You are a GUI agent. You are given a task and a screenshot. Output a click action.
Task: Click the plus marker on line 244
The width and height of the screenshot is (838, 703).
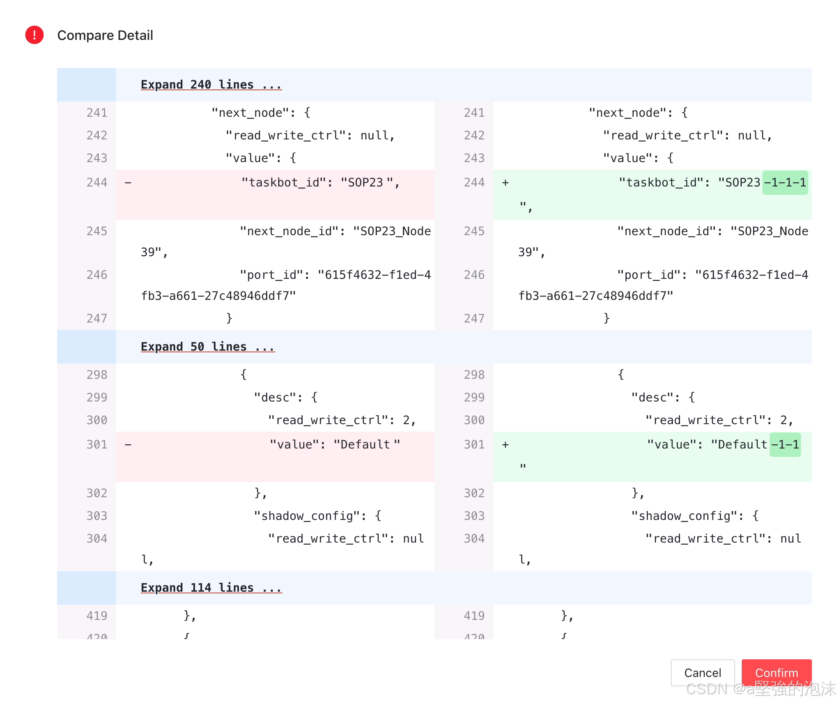coord(506,183)
